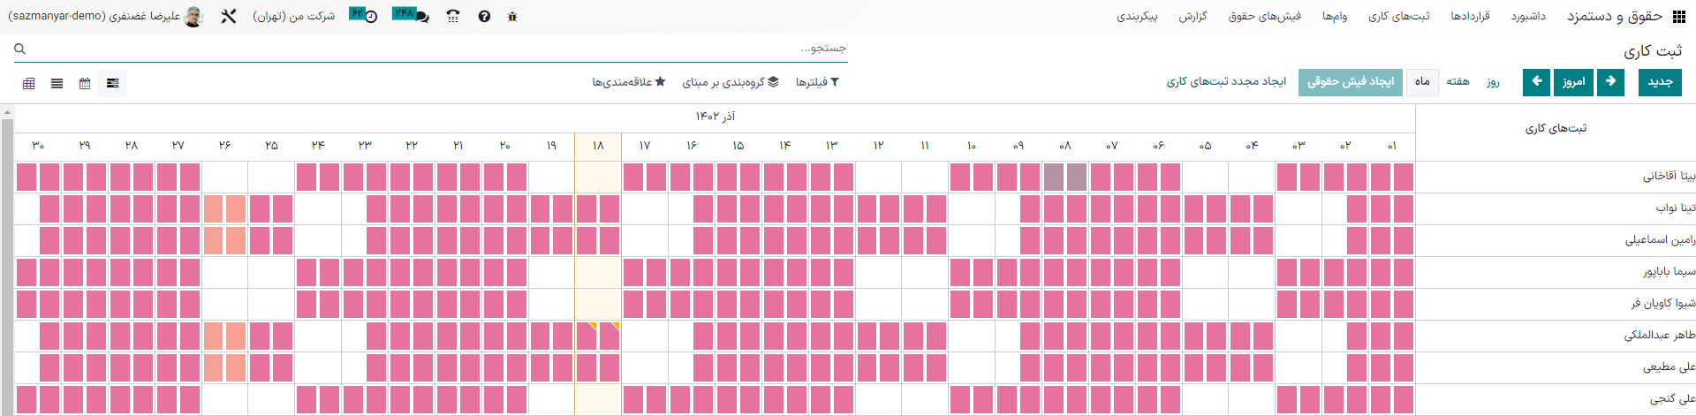Switch to the pivot table view icon
Image resolution: width=1696 pixels, height=416 pixels.
point(29,83)
